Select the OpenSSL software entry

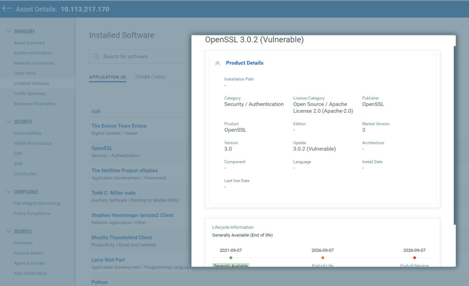(102, 148)
